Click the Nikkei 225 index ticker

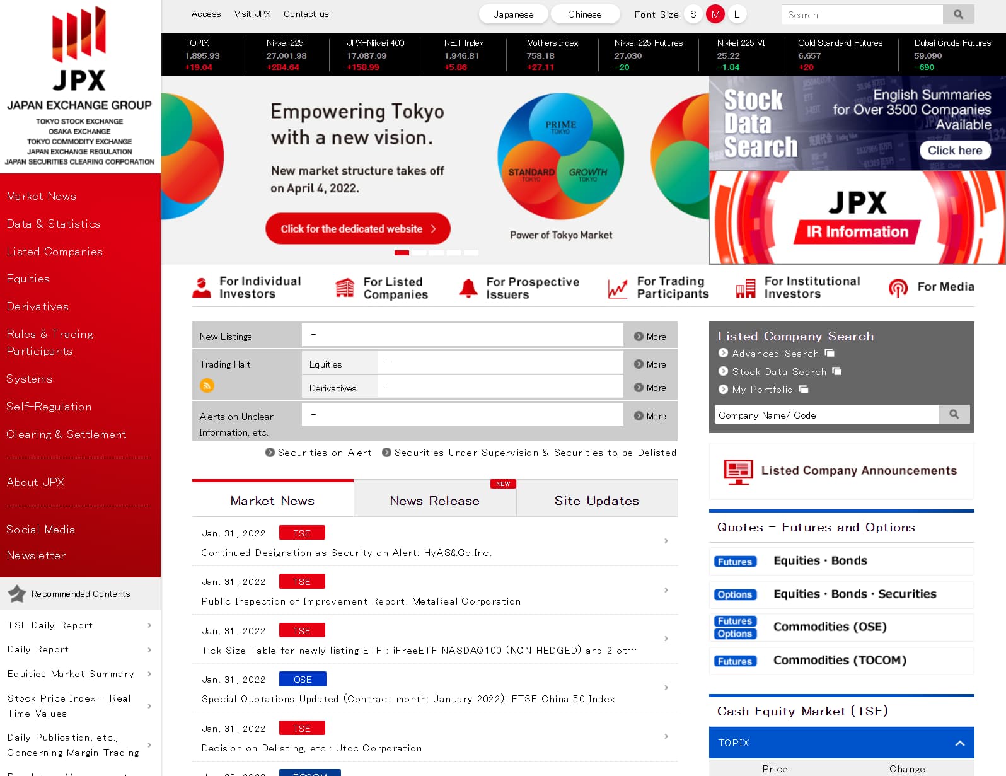pos(287,55)
